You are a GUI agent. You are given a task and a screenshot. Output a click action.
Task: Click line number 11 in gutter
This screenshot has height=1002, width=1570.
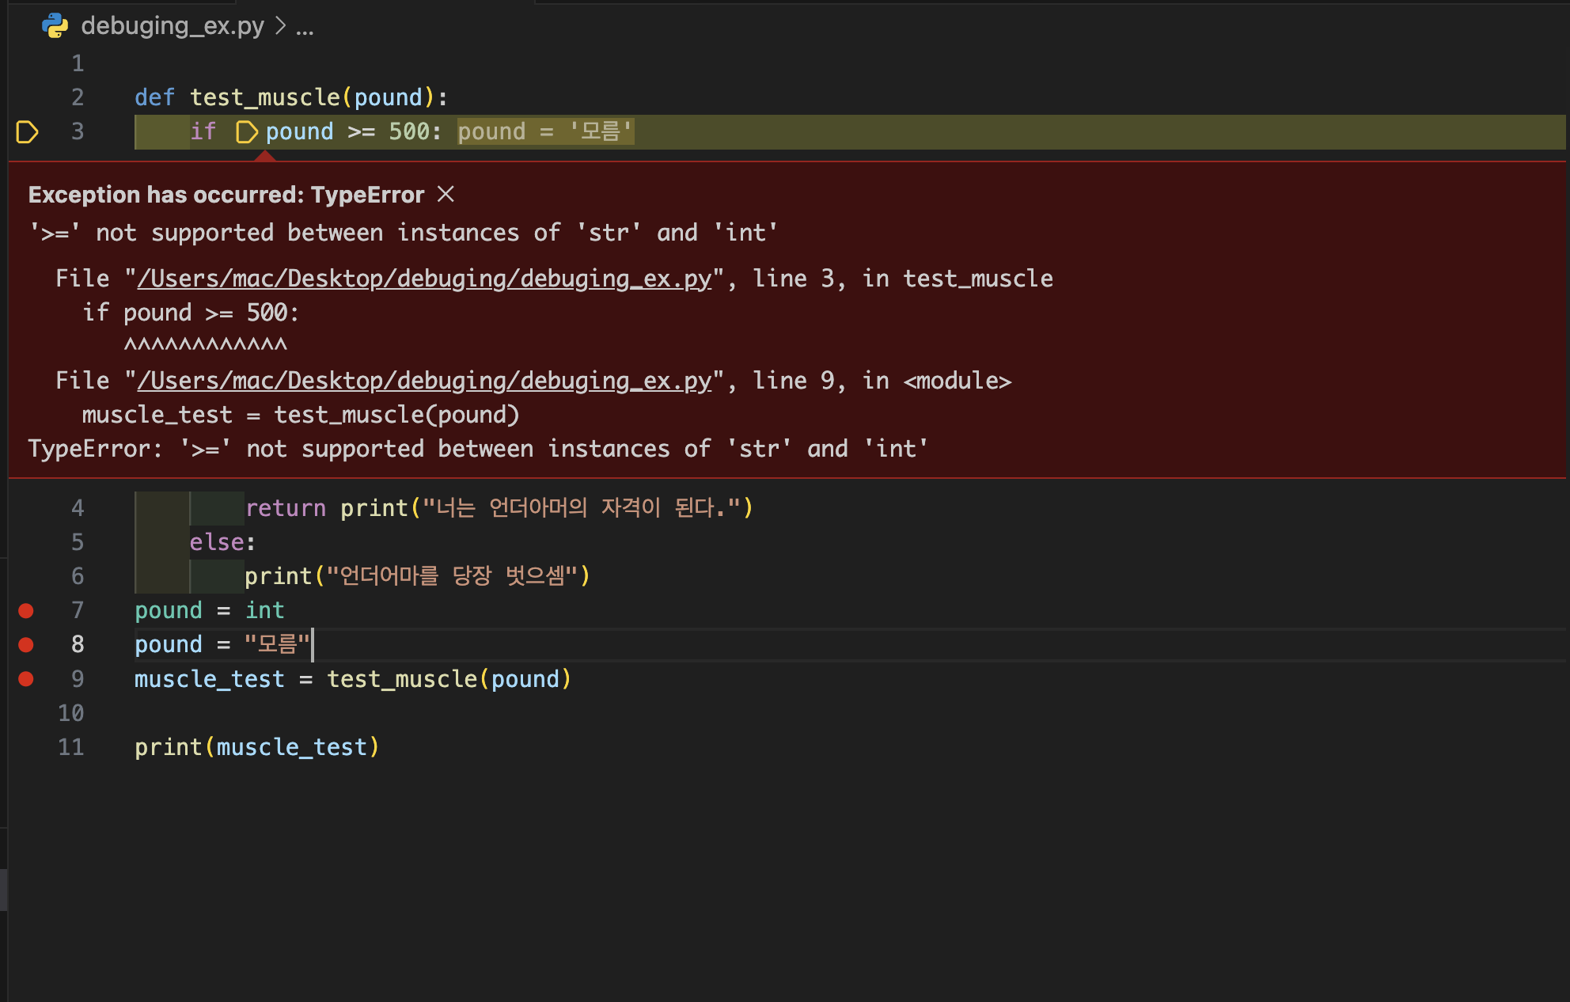pyautogui.click(x=71, y=747)
